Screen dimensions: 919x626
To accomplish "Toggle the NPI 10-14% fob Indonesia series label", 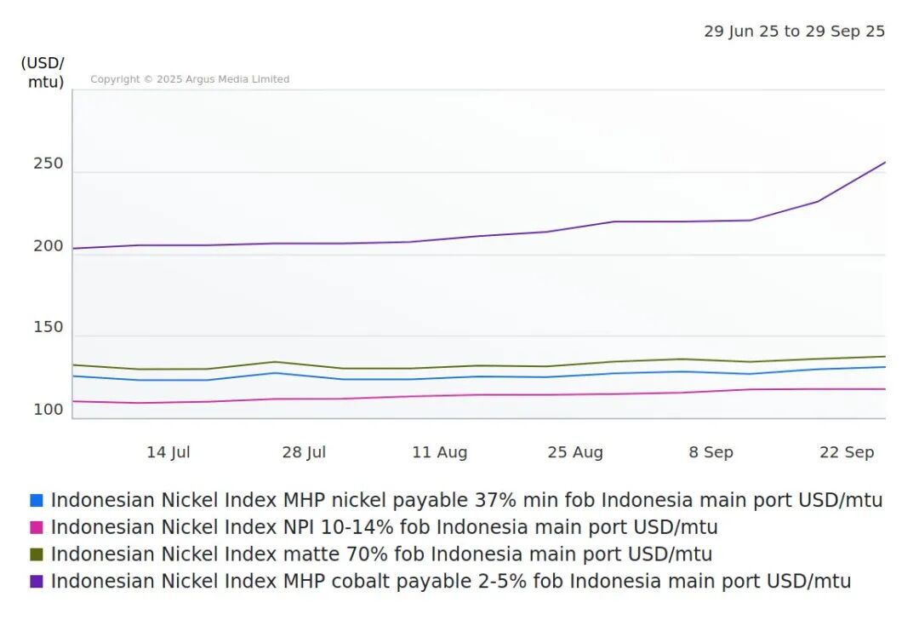I will click(x=384, y=528).
